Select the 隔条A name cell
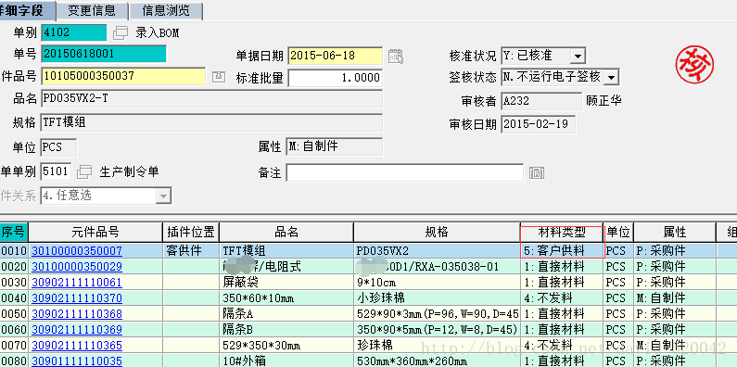The image size is (737, 367). [x=286, y=314]
